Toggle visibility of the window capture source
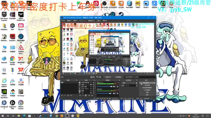The image size is (211, 118). coord(91,87)
